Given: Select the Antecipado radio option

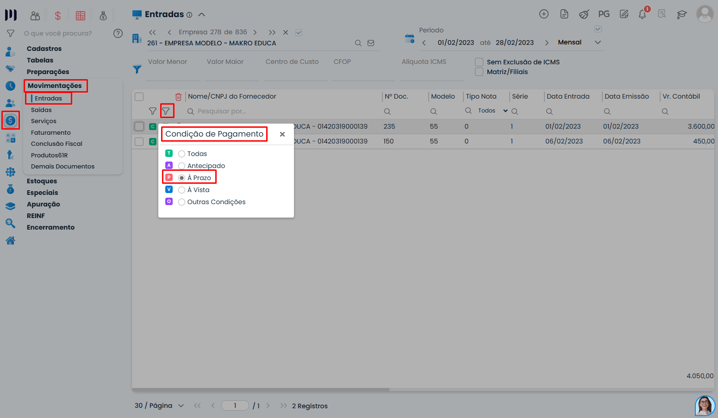Looking at the screenshot, I should tap(182, 166).
